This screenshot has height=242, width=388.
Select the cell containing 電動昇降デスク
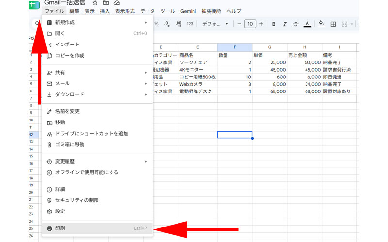pyautogui.click(x=198, y=91)
